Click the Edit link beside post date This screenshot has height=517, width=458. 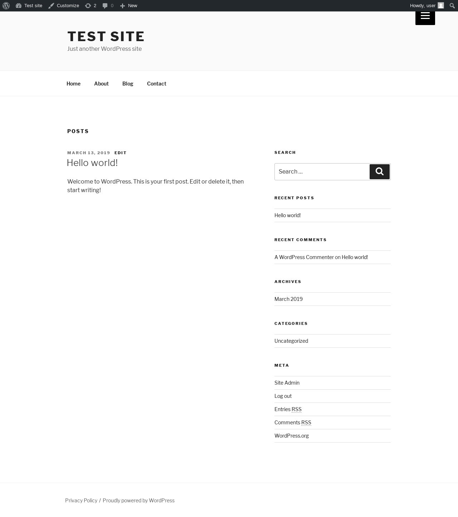coord(121,153)
